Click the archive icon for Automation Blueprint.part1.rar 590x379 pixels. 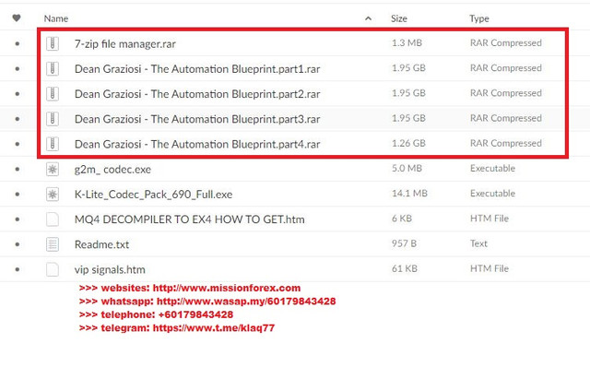click(53, 69)
